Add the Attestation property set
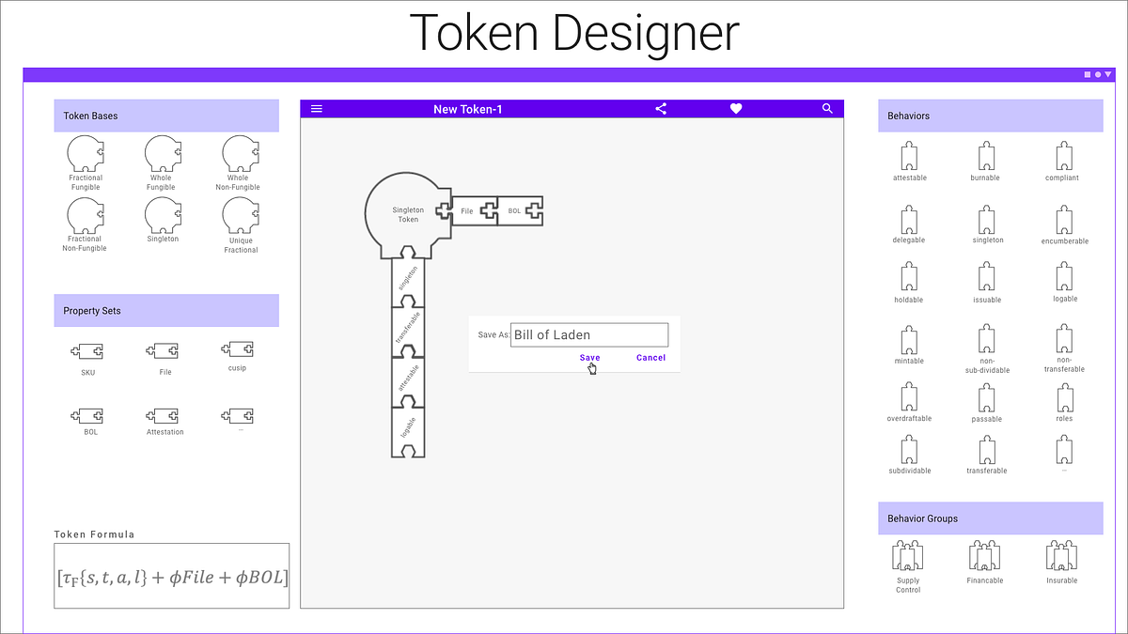Screen dimensions: 1128x634 point(164,415)
